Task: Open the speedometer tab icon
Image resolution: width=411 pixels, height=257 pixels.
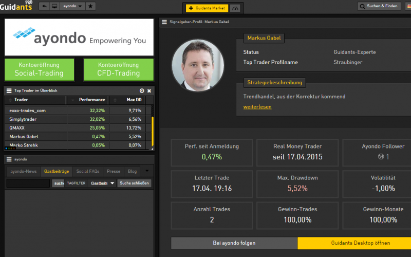Action: (235, 9)
